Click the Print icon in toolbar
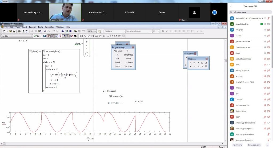Screen dimensions: 273x148 [19, 31]
